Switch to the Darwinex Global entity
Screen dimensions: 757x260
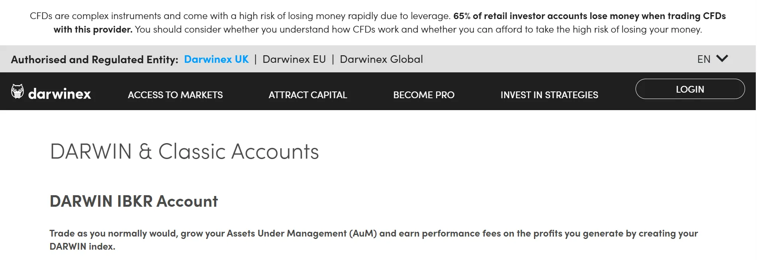tap(381, 59)
